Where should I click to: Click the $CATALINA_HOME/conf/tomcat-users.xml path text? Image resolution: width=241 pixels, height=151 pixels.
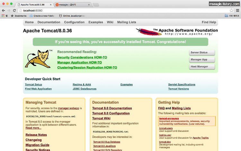pos(51,116)
